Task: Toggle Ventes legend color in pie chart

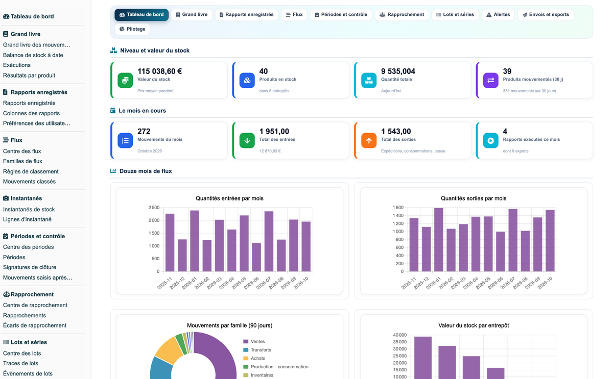Action: click(246, 342)
